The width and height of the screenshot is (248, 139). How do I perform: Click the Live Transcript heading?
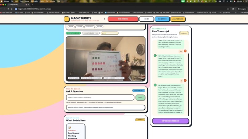click(x=160, y=31)
